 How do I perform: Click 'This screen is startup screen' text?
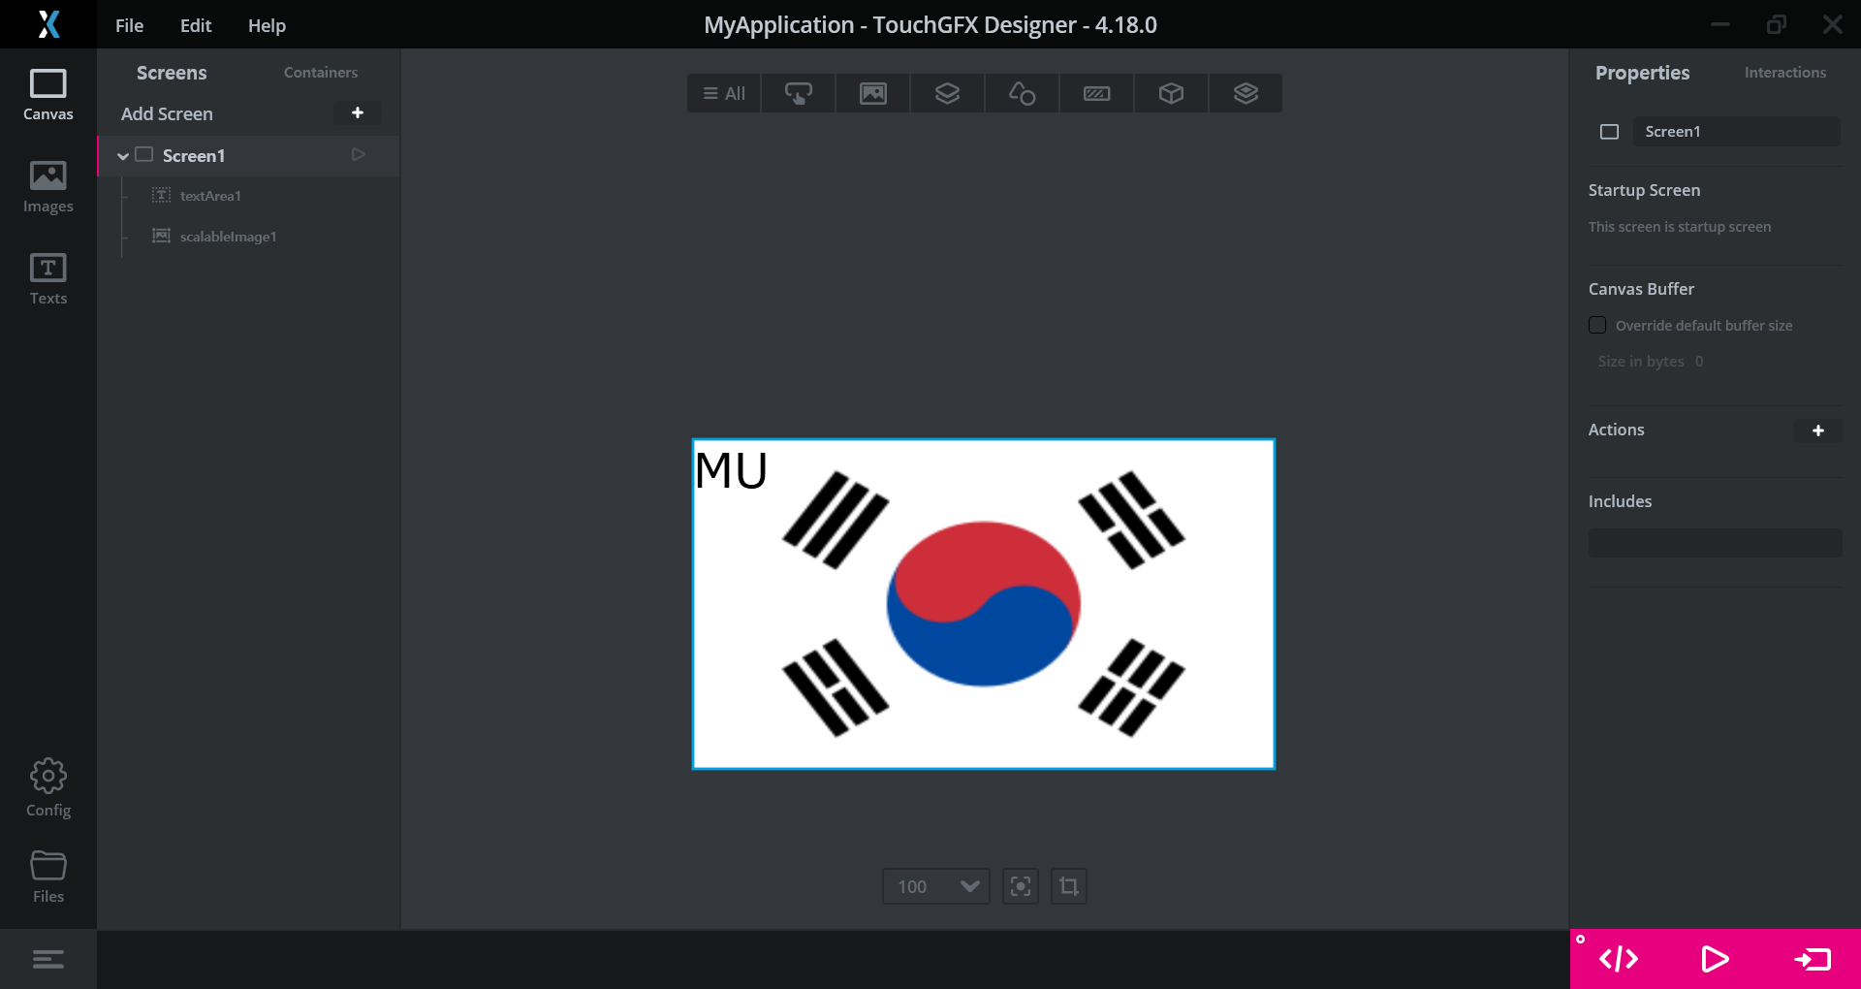pos(1680,227)
